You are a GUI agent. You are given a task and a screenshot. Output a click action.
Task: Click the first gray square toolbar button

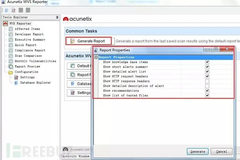click(x=21, y=10)
